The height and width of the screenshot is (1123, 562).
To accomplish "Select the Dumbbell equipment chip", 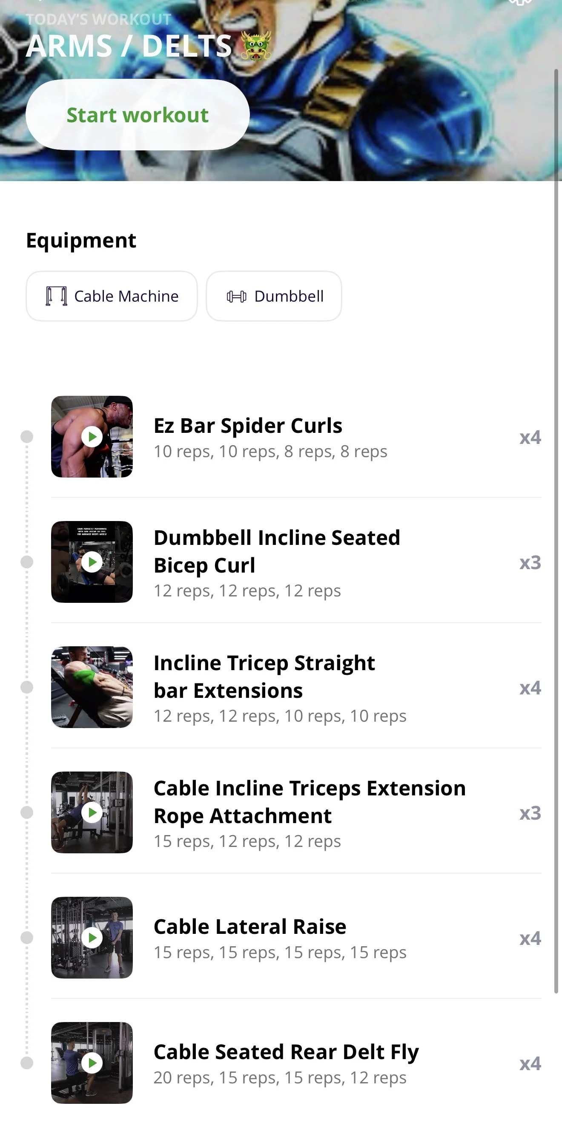I will (x=274, y=297).
